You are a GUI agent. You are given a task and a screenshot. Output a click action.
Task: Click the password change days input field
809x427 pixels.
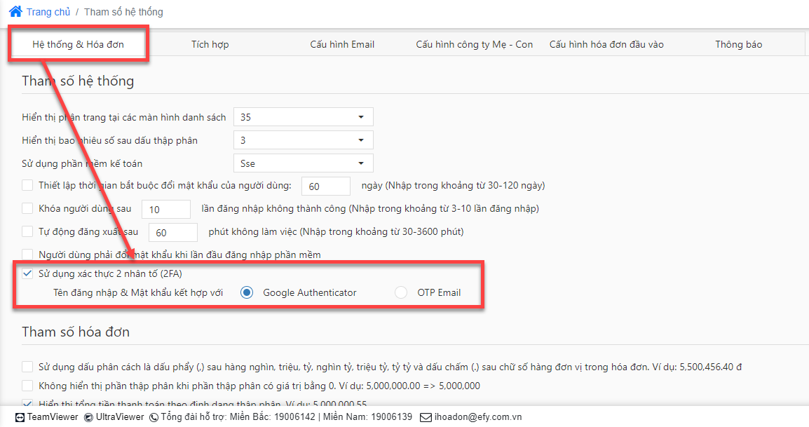[x=326, y=187]
